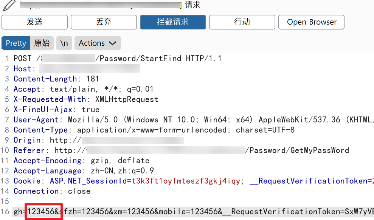Click the pencil edit icon
The width and height of the screenshot is (374, 220).
tap(9, 5)
